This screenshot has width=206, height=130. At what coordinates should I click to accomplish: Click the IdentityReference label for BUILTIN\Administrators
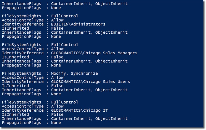coord(23,24)
